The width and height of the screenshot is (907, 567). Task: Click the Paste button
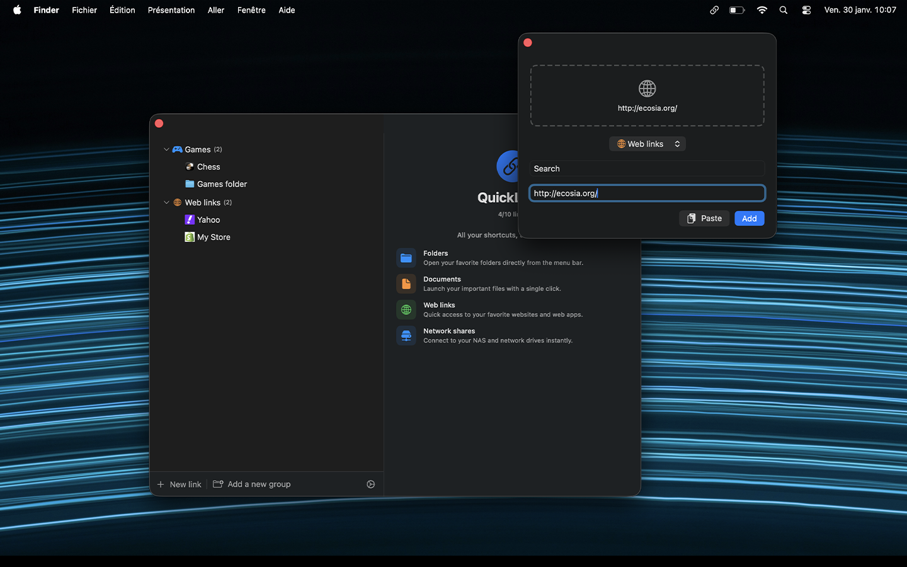[x=704, y=219]
